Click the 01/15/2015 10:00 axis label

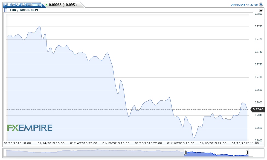[x=116, y=143]
